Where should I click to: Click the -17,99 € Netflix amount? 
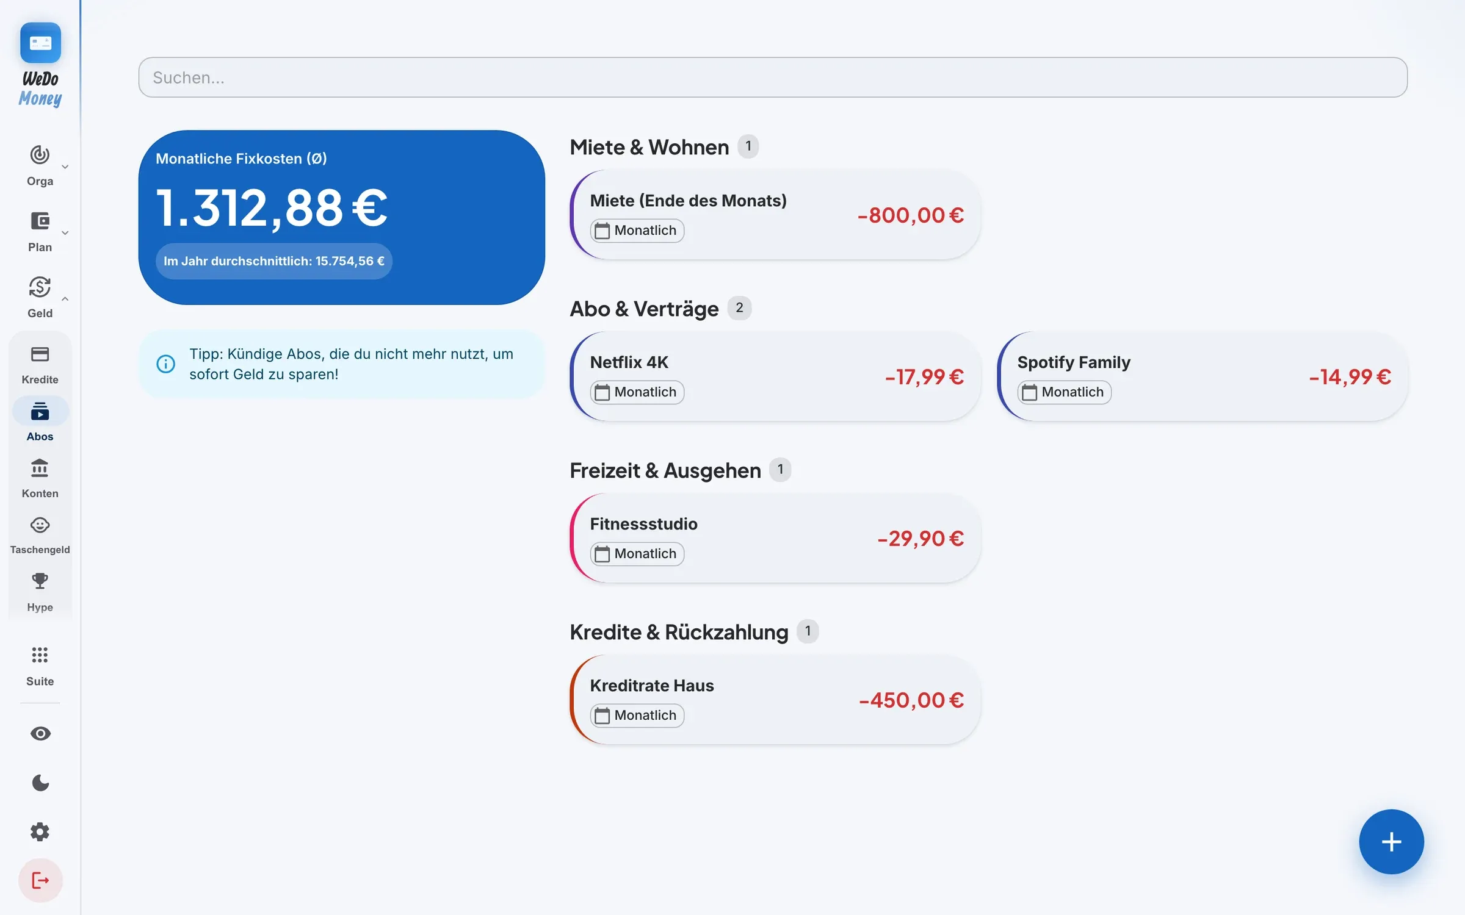click(924, 377)
